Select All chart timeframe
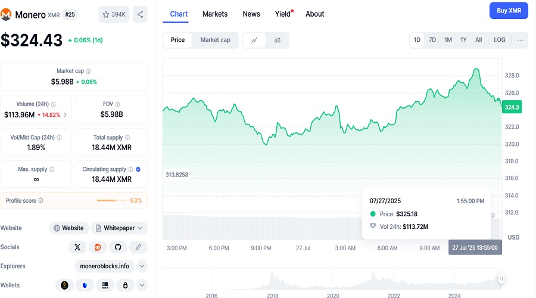 [479, 40]
